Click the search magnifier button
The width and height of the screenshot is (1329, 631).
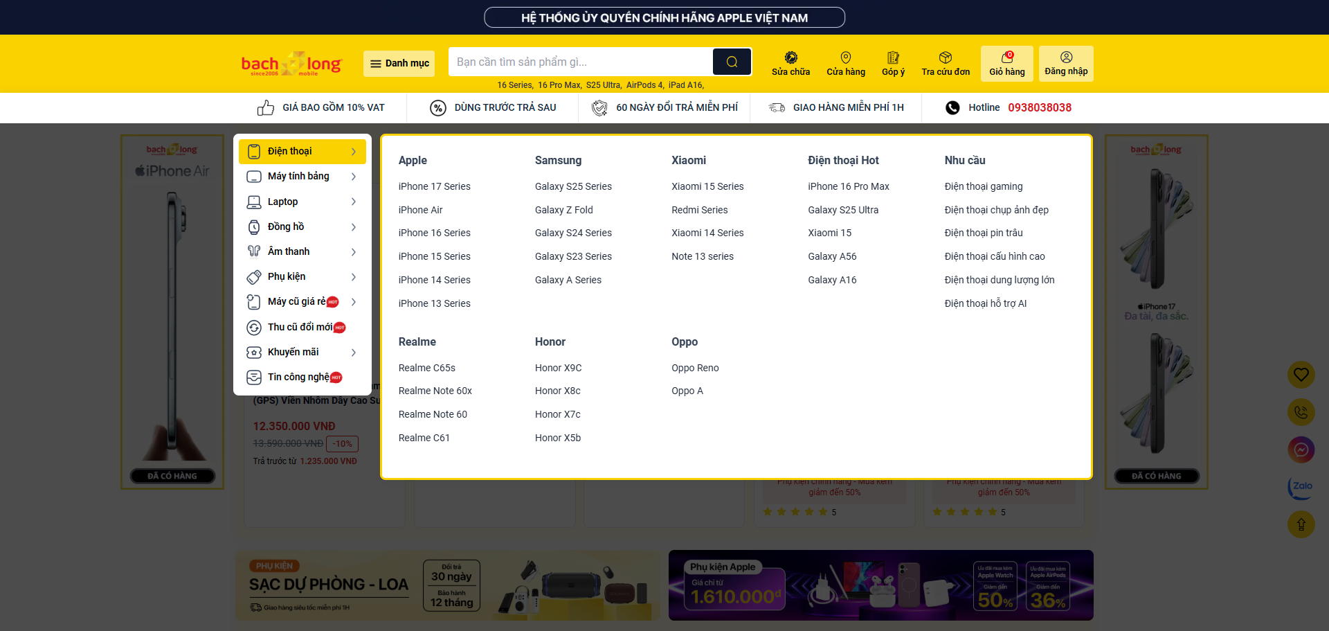coord(732,62)
